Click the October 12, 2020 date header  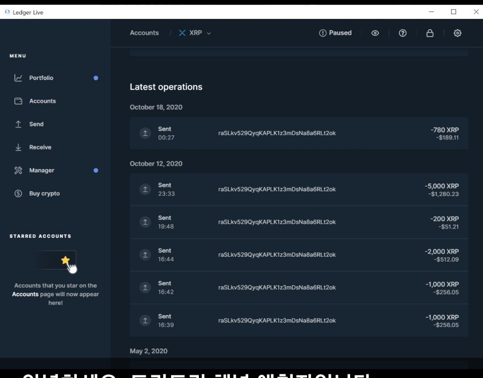156,164
